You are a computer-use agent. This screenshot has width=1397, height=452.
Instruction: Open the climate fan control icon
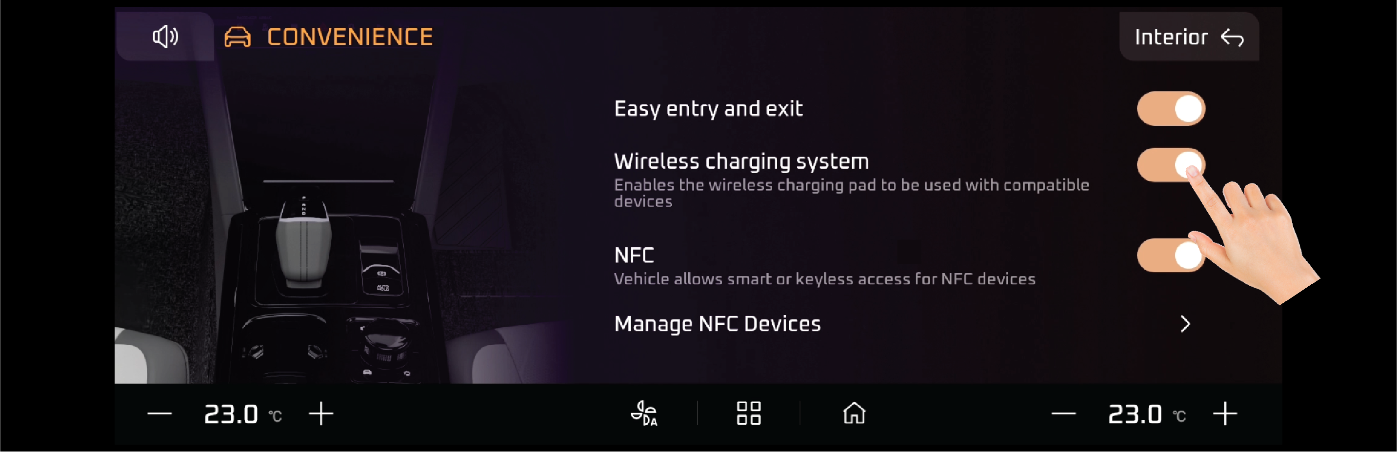click(644, 413)
